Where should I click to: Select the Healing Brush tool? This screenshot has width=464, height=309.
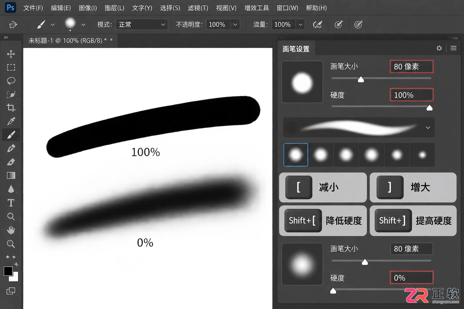pyautogui.click(x=11, y=148)
